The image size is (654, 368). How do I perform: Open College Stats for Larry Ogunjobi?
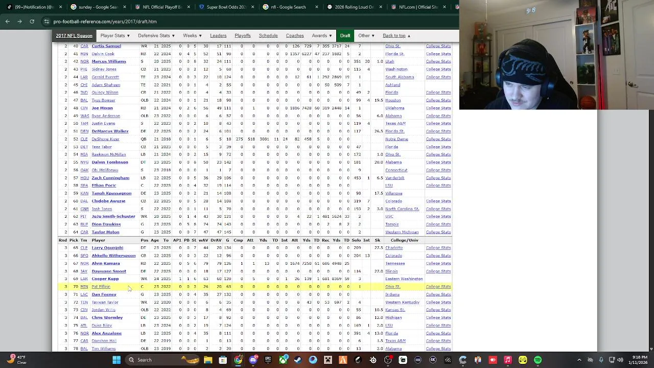point(438,248)
